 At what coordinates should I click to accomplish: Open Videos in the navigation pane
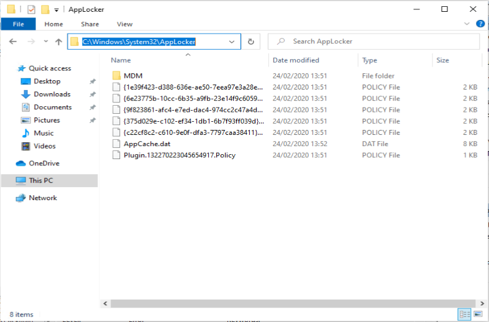point(45,146)
